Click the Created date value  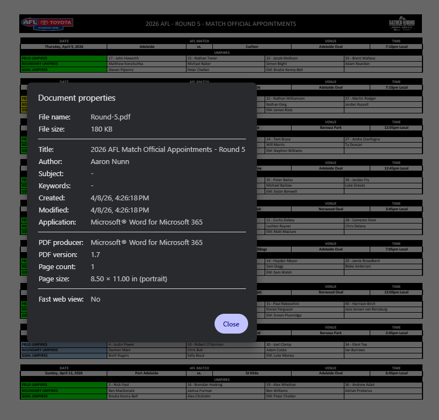click(x=119, y=198)
